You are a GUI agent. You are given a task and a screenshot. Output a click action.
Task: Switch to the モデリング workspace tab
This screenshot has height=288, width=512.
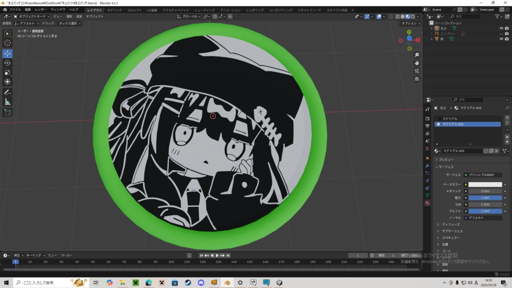tap(114, 10)
